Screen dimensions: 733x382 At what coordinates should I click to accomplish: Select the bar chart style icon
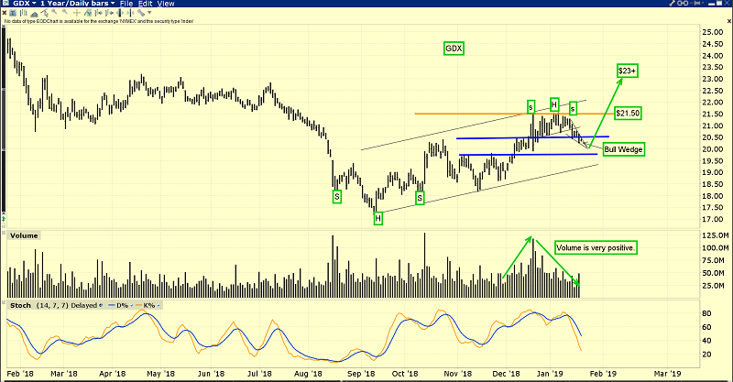24,13
